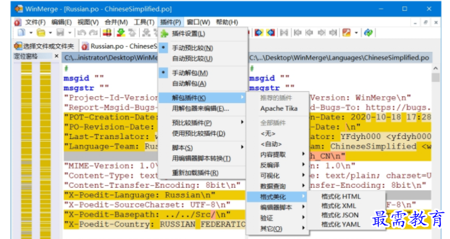
Task: Expand the 其它(O) submenu
Action: point(278,229)
